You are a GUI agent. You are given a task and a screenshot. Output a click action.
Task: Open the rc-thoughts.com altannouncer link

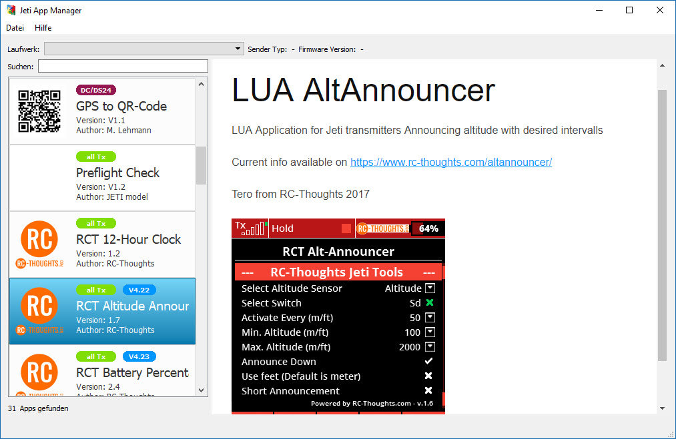coord(451,163)
